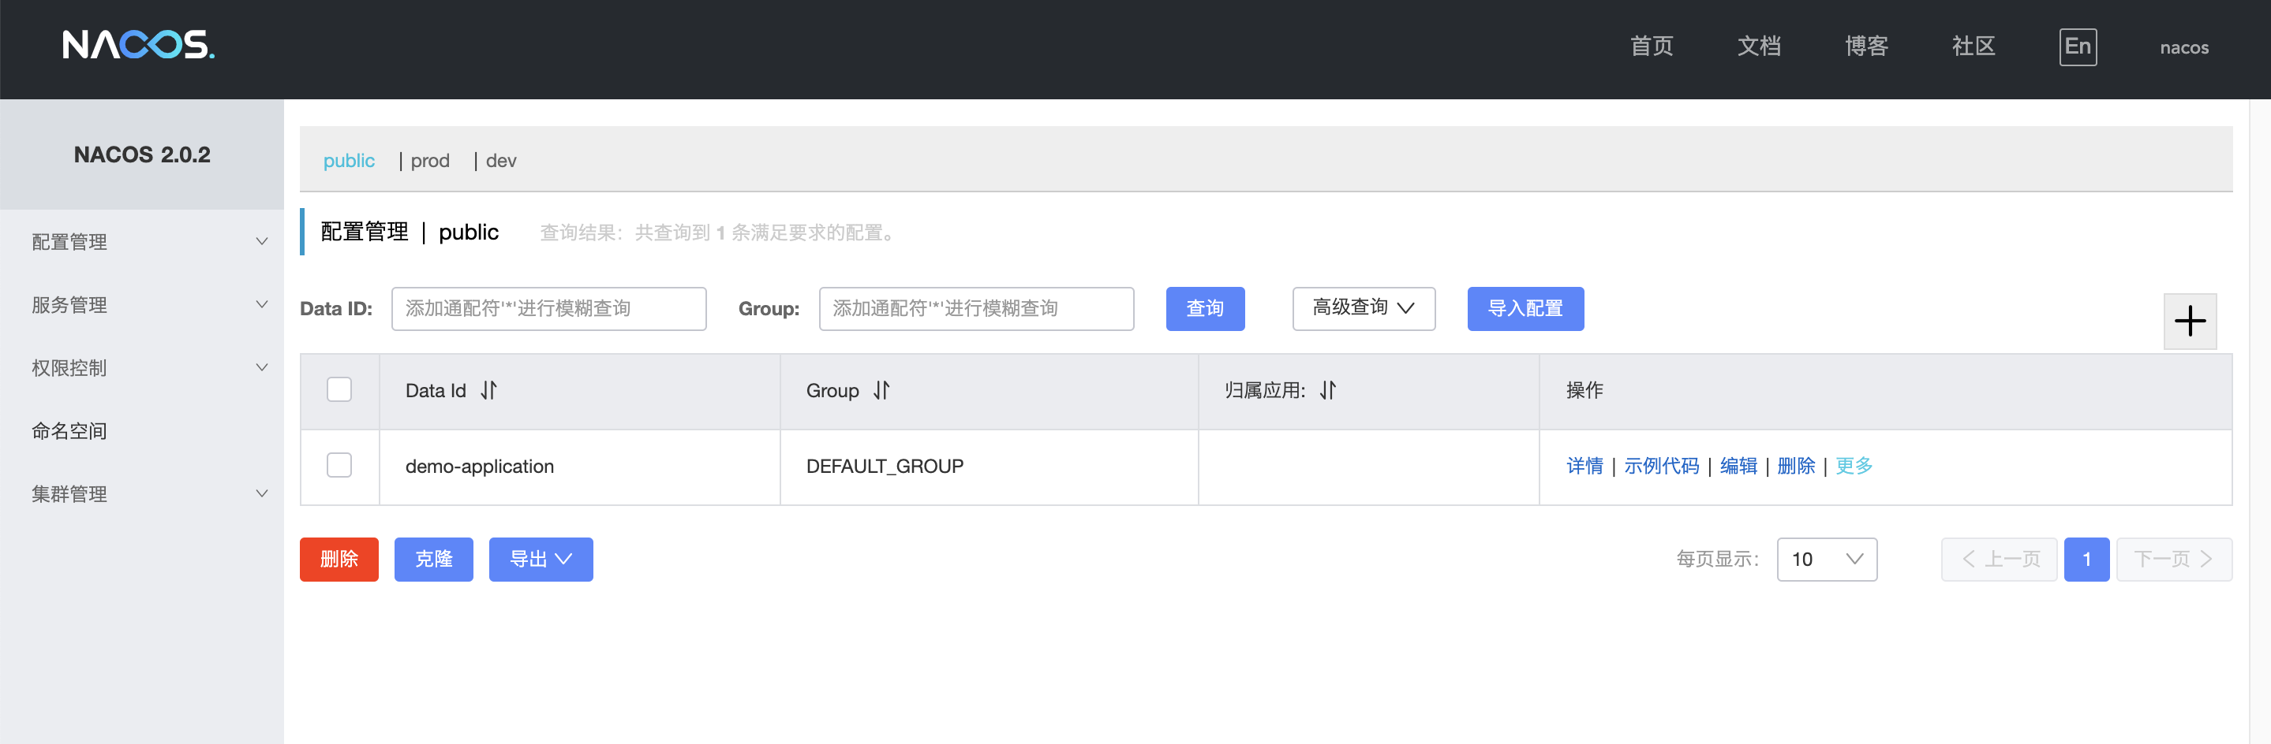Select the prod namespace tab
This screenshot has height=744, width=2271.
click(430, 160)
